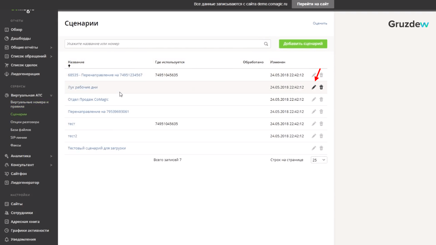The image size is (436, 245).
Task: Edit Тестовый сценарий для загрузки
Action: click(314, 148)
